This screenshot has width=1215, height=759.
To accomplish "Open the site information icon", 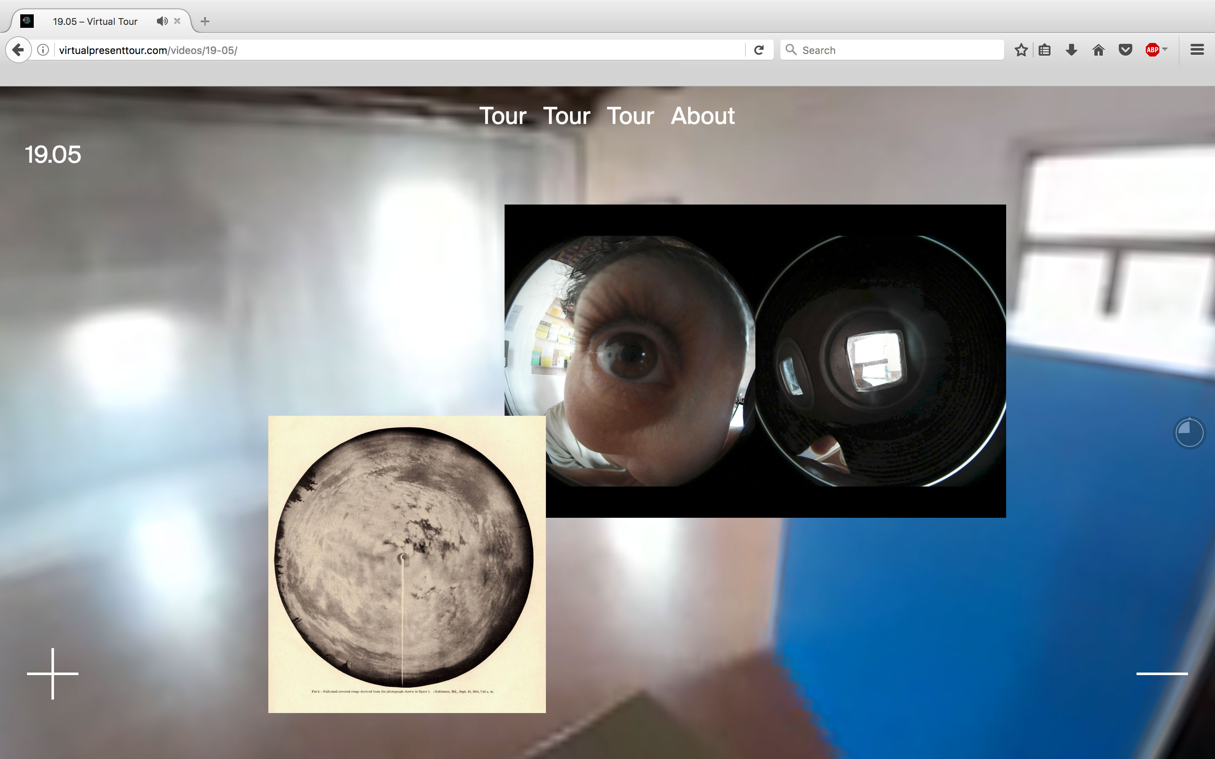I will point(43,50).
